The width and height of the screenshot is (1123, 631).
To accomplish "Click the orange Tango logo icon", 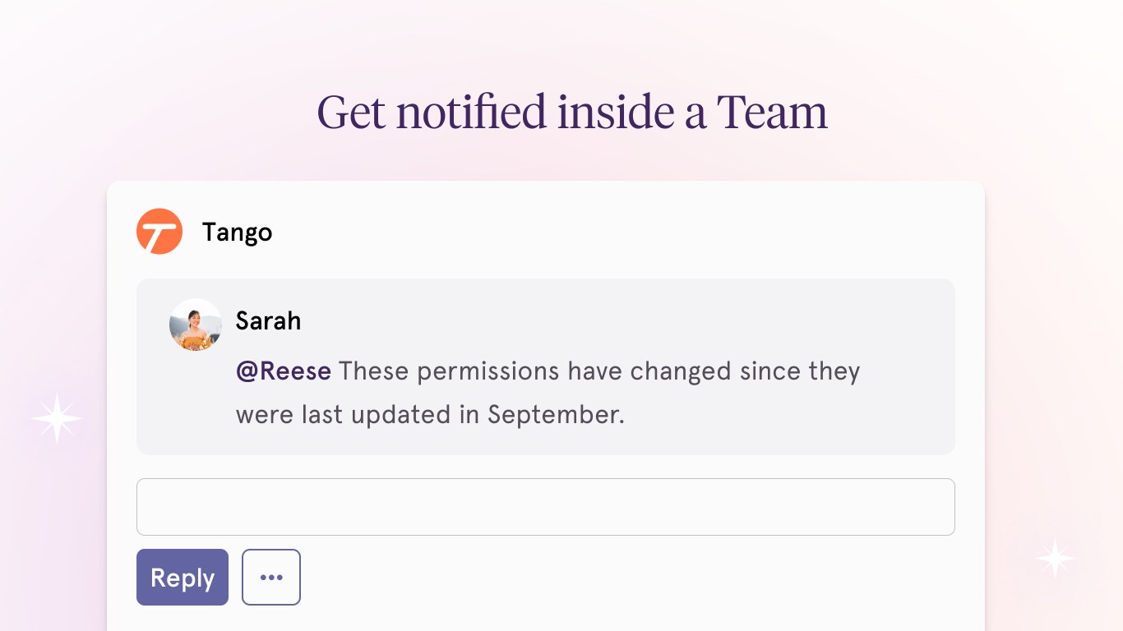I will 159,232.
